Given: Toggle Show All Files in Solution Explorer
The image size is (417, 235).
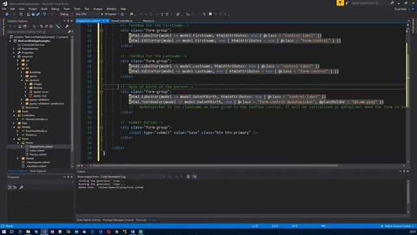Looking at the screenshot, I should point(51,26).
